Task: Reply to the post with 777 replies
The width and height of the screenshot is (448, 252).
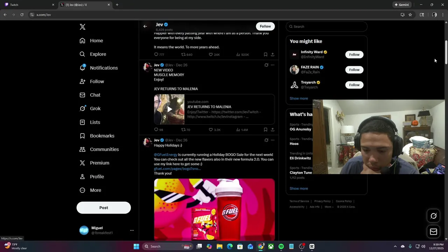Action: [159, 55]
